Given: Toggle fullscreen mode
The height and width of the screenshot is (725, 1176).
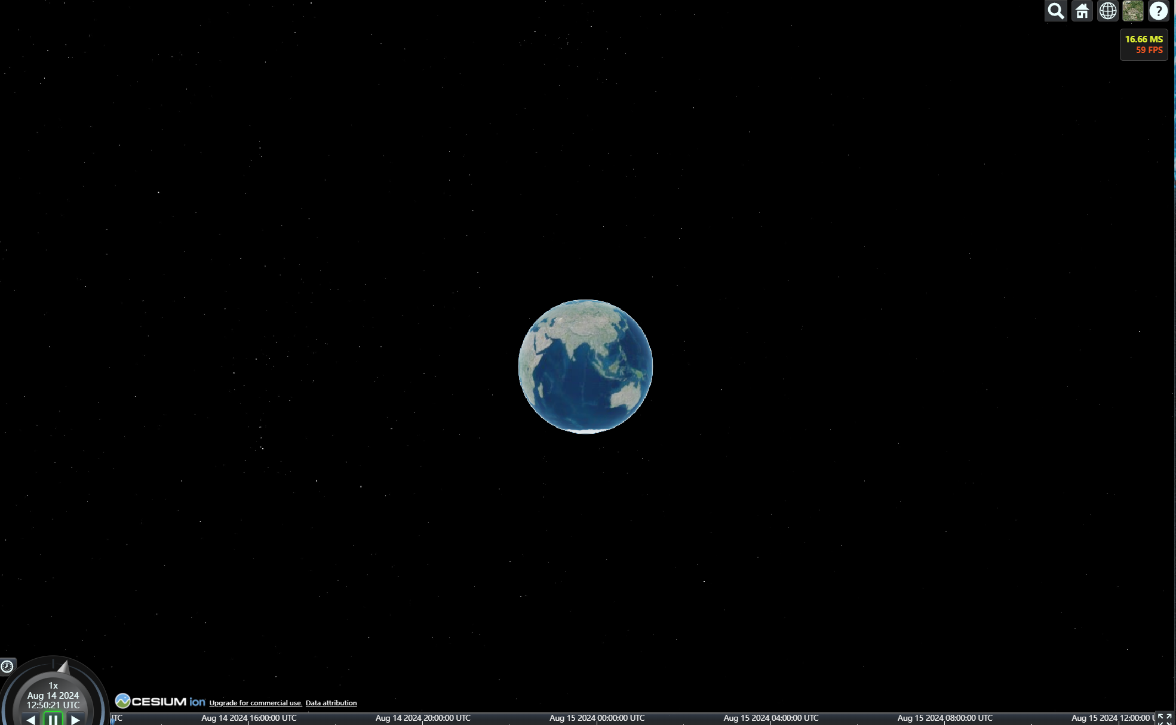Looking at the screenshot, I should click(1165, 718).
